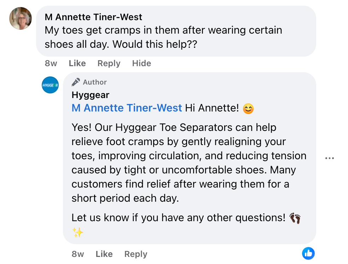Reply to the Hyggear comment
Image resolution: width=348 pixels, height=264 pixels.
pyautogui.click(x=135, y=254)
